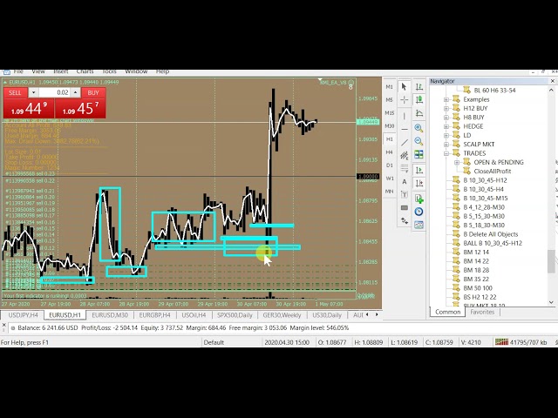This screenshot has height=418, width=558.
Task: Click the Navigator vertical scrollbar thumb
Action: coord(551,261)
